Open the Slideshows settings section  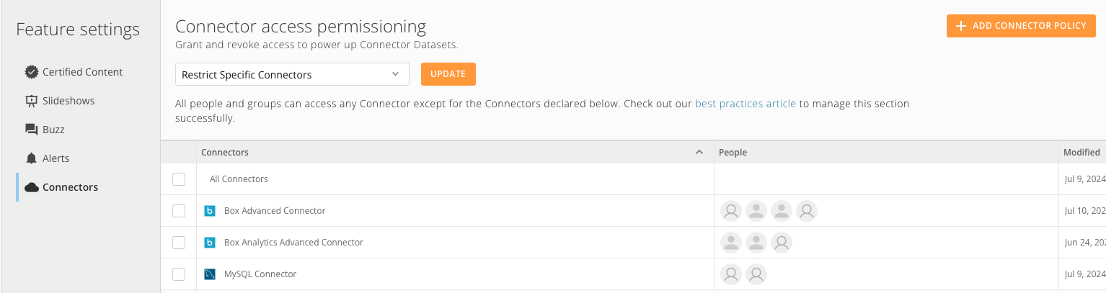click(x=68, y=101)
